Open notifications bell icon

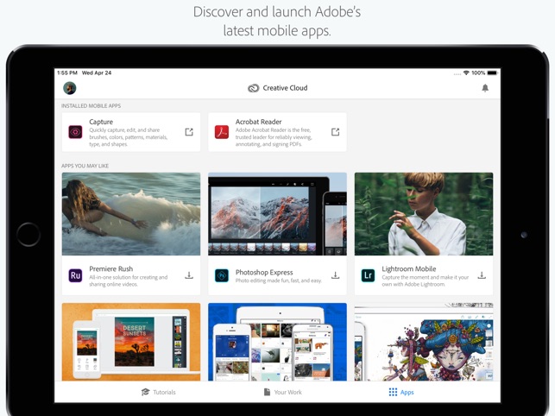pos(485,88)
